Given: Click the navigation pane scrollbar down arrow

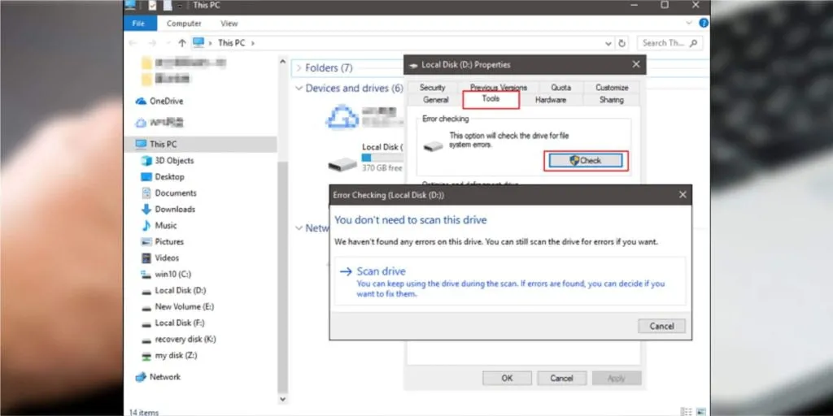Looking at the screenshot, I should click(x=283, y=399).
